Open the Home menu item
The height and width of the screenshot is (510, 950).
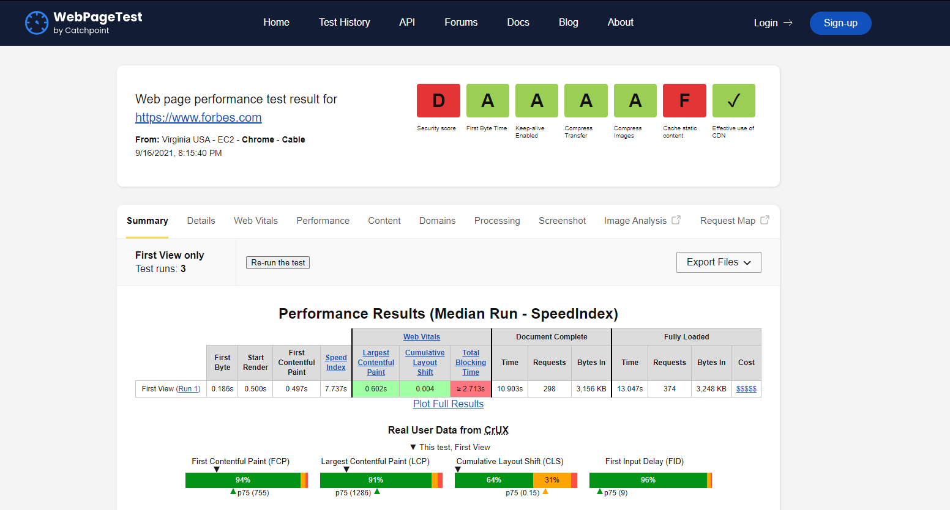[276, 22]
